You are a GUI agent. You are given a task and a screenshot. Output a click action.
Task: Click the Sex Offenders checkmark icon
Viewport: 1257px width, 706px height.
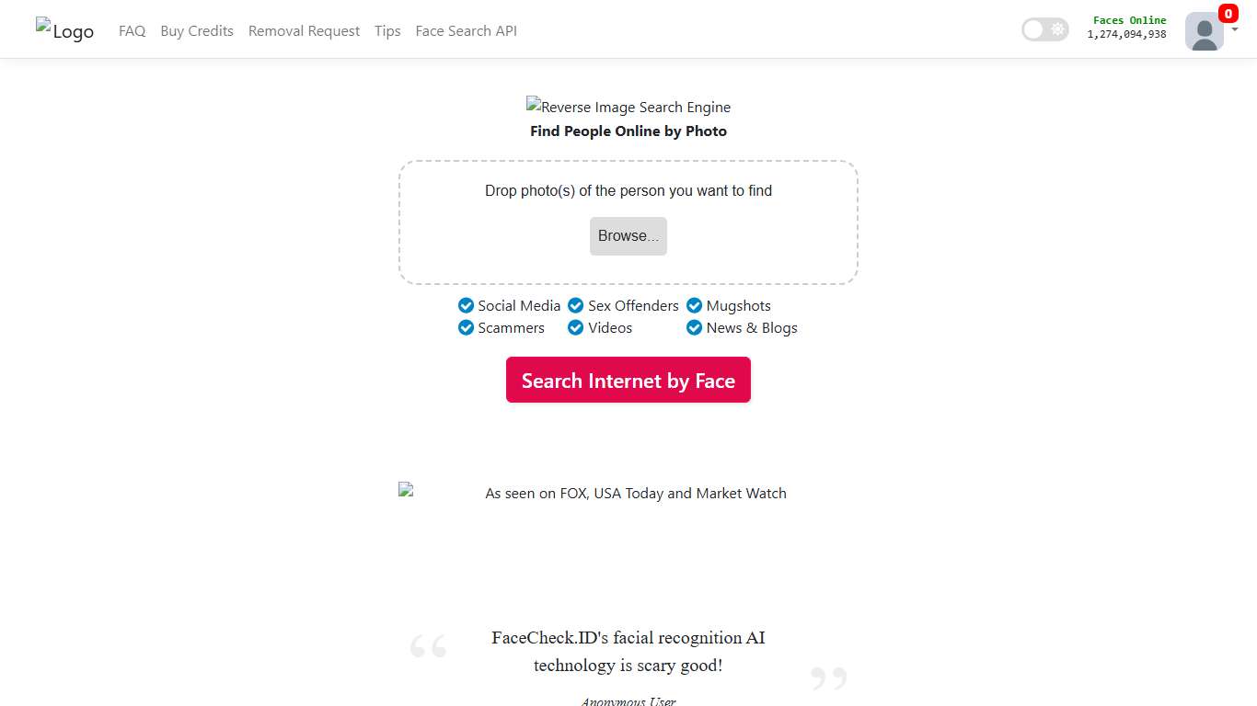(x=576, y=305)
